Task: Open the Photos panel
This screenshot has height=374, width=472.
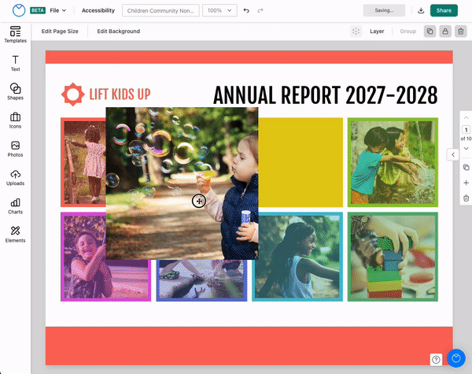Action: pyautogui.click(x=16, y=149)
